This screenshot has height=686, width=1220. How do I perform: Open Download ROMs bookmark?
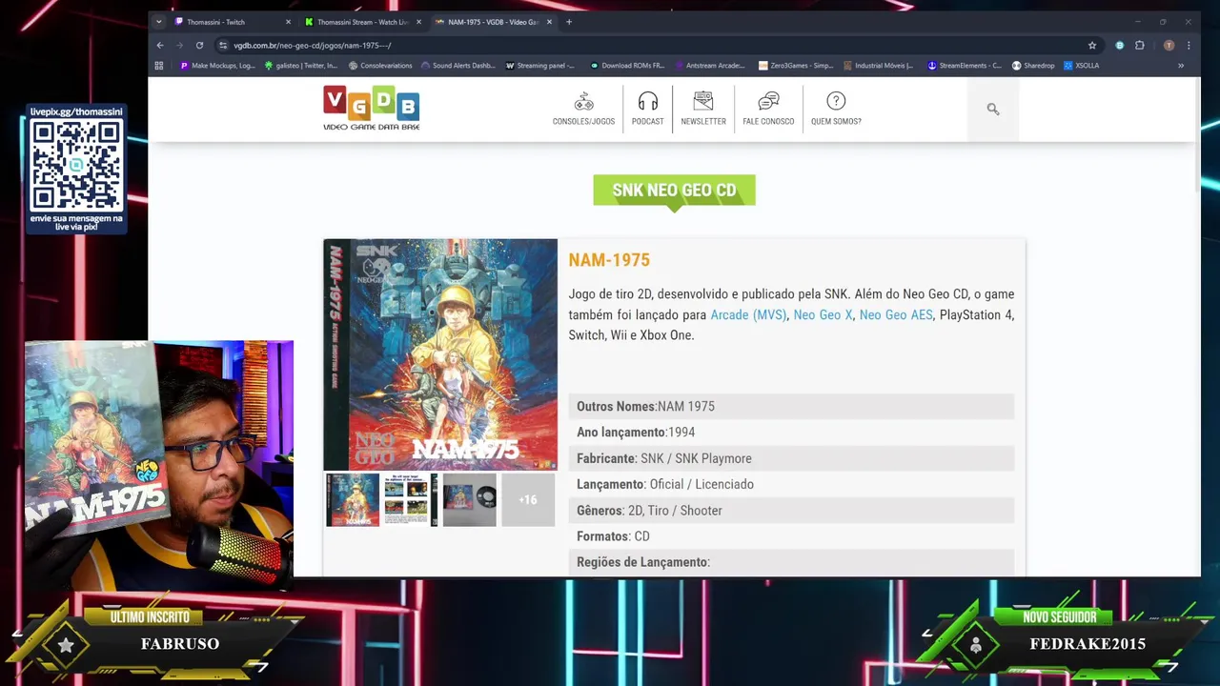click(627, 66)
